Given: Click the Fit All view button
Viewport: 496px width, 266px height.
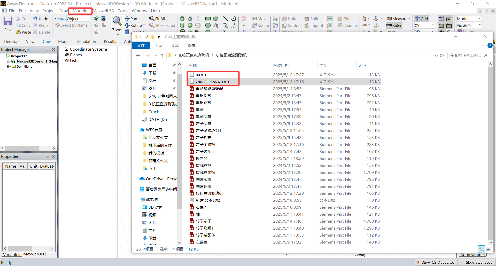Looking at the screenshot, I should [x=157, y=19].
